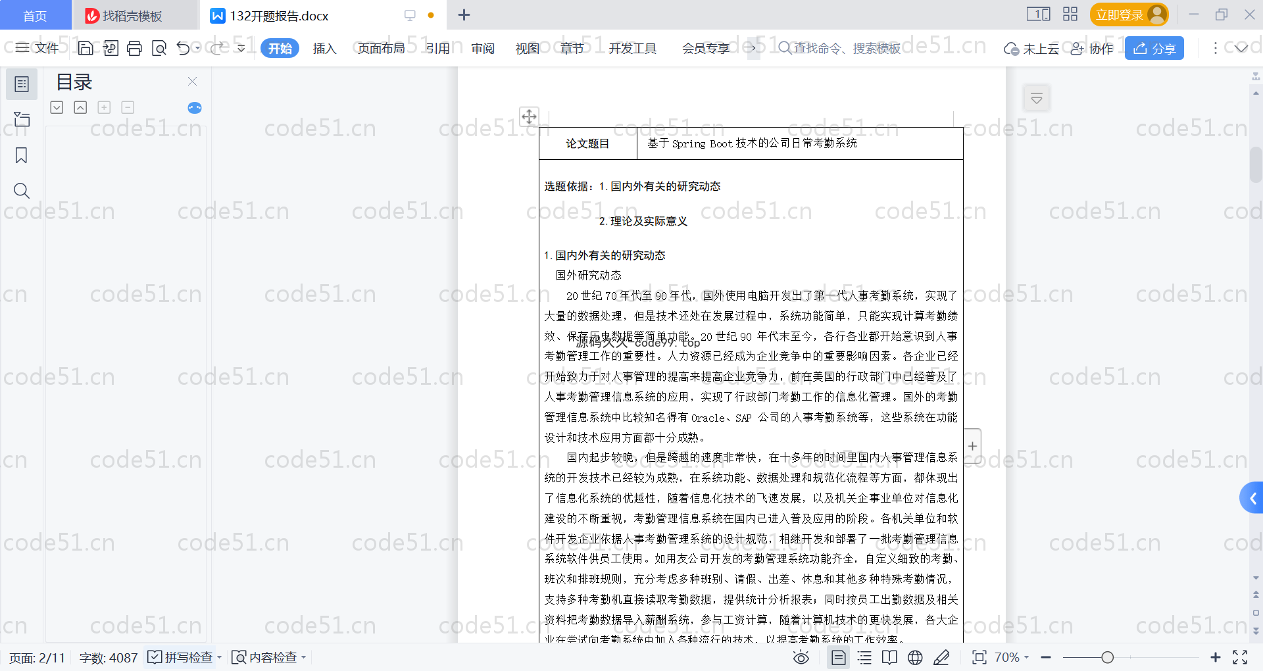Click the Save icon in quick toolbar
Image resolution: width=1263 pixels, height=671 pixels.
click(x=86, y=48)
